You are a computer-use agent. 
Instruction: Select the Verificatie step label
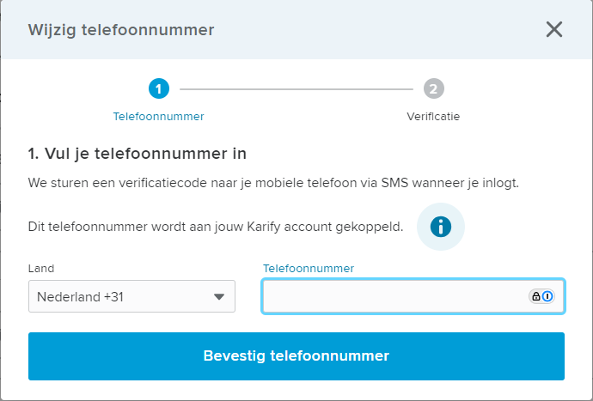tap(433, 117)
